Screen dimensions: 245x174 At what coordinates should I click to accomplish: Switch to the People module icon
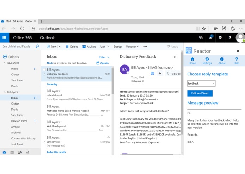pos(20,152)
